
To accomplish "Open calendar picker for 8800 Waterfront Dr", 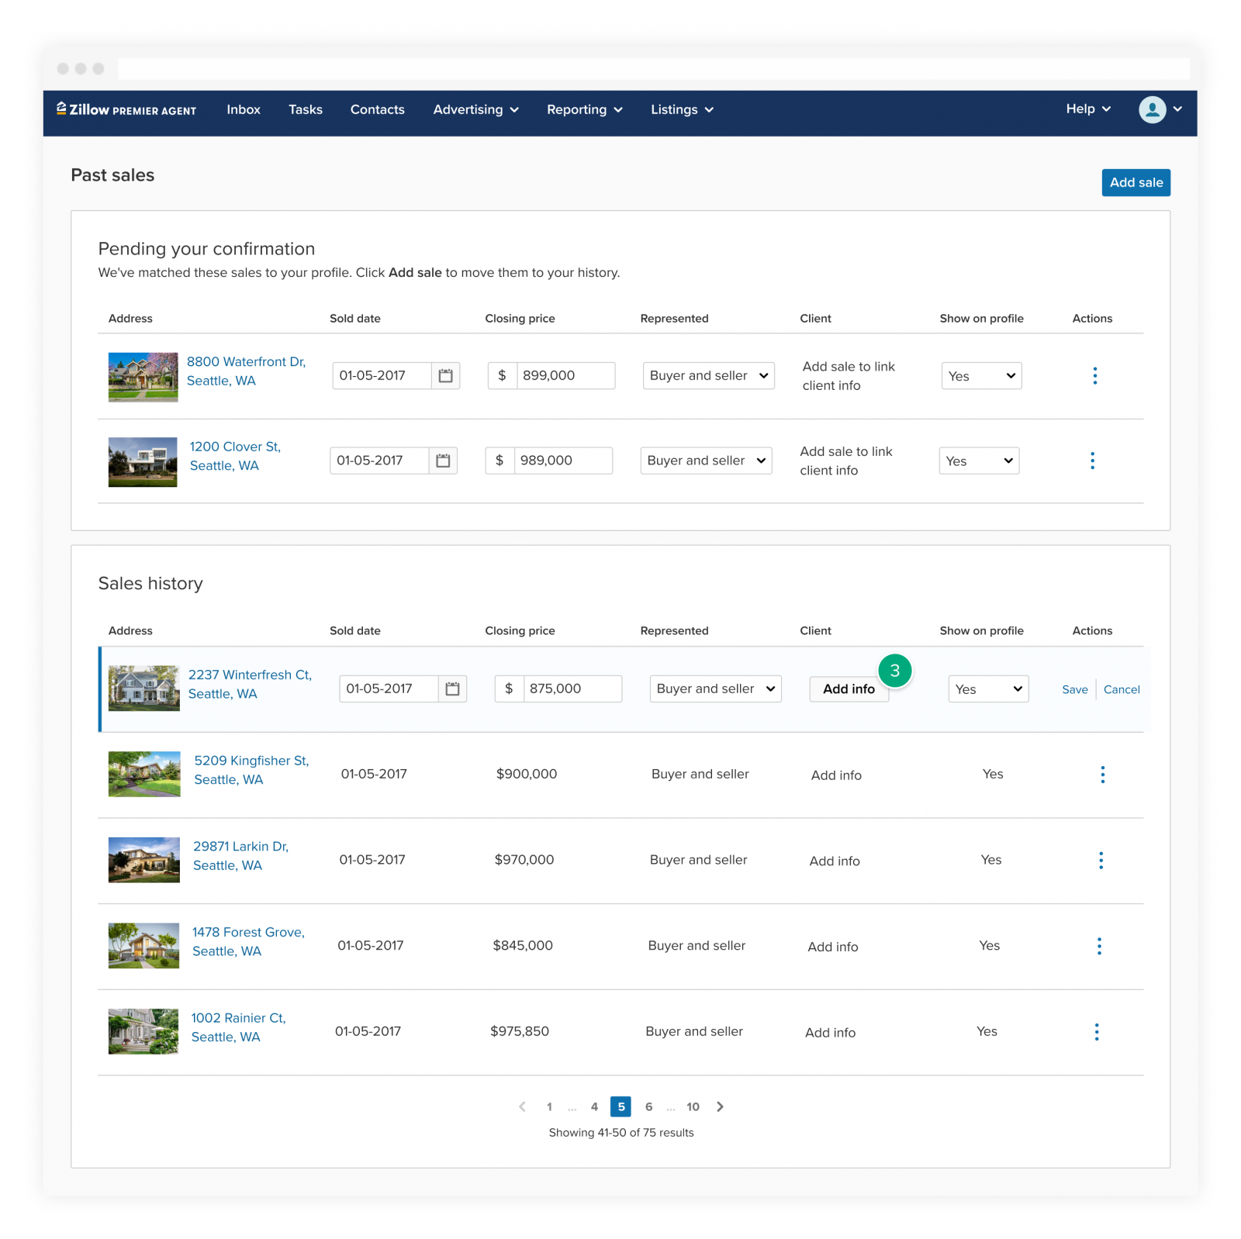I will click(x=445, y=376).
